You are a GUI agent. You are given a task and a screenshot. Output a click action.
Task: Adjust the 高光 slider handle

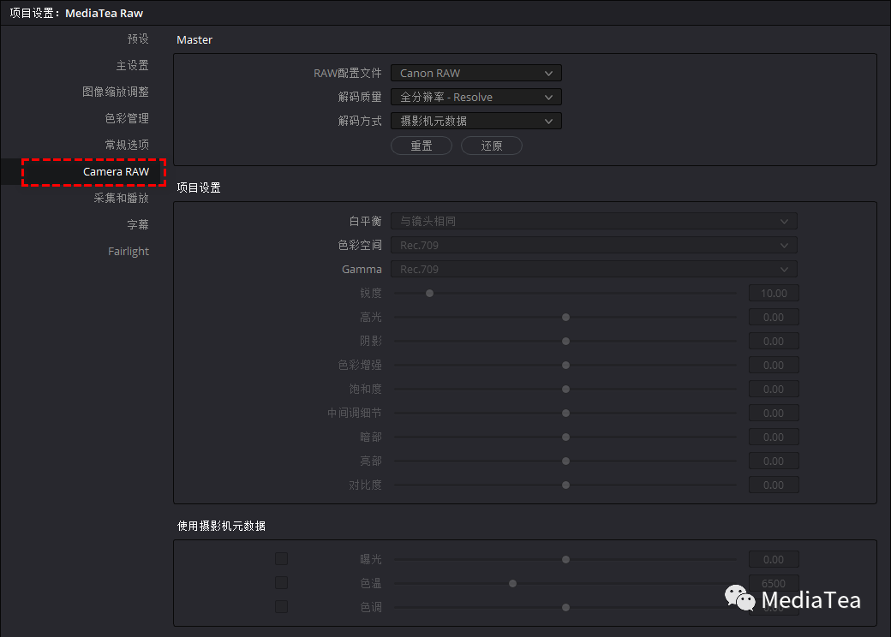pyautogui.click(x=565, y=318)
